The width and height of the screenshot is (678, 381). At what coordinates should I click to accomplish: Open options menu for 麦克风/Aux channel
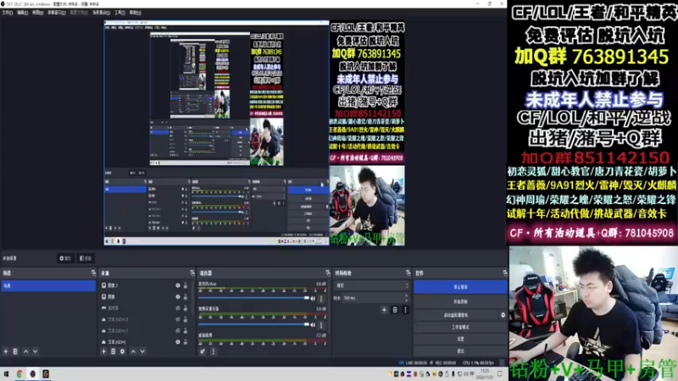(x=321, y=299)
